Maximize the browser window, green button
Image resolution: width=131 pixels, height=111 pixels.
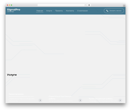[12, 5]
